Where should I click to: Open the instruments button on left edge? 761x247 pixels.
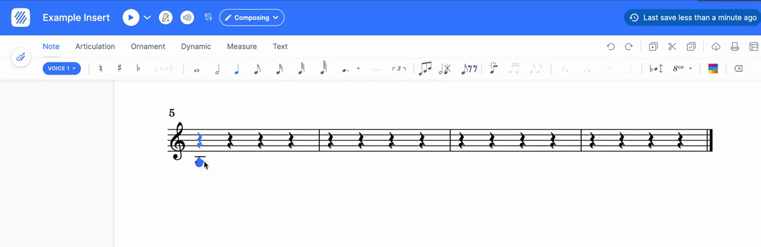(x=21, y=58)
